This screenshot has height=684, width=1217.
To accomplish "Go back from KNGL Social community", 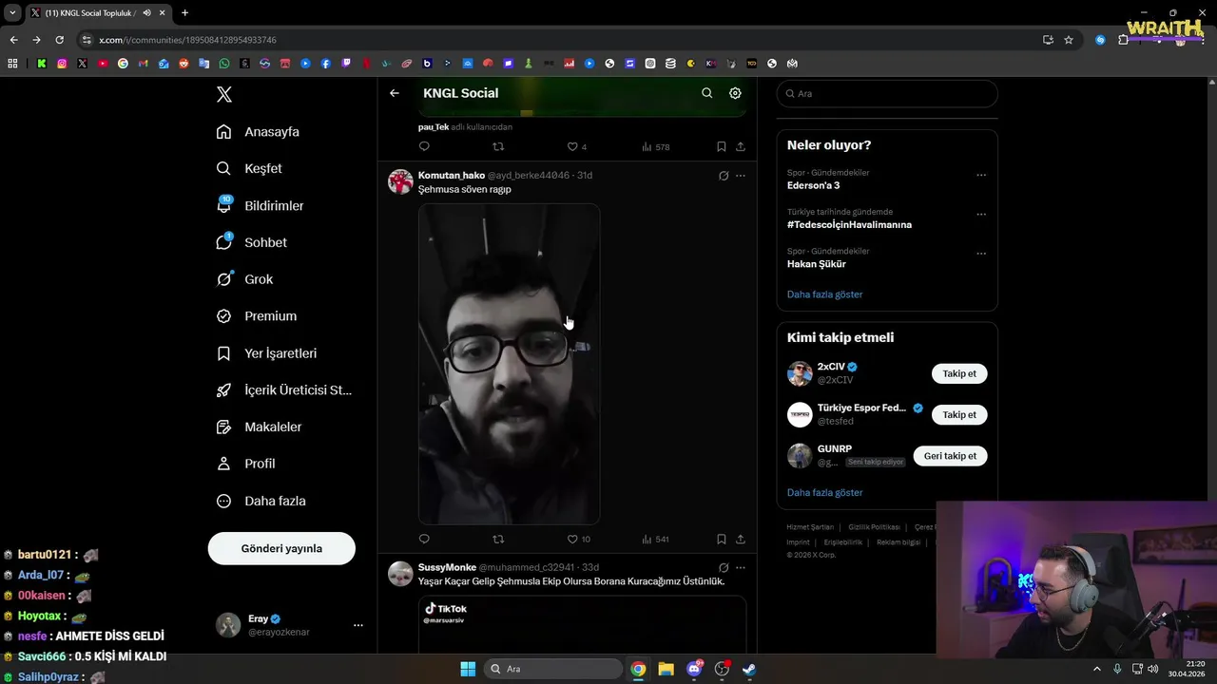I will tap(395, 93).
